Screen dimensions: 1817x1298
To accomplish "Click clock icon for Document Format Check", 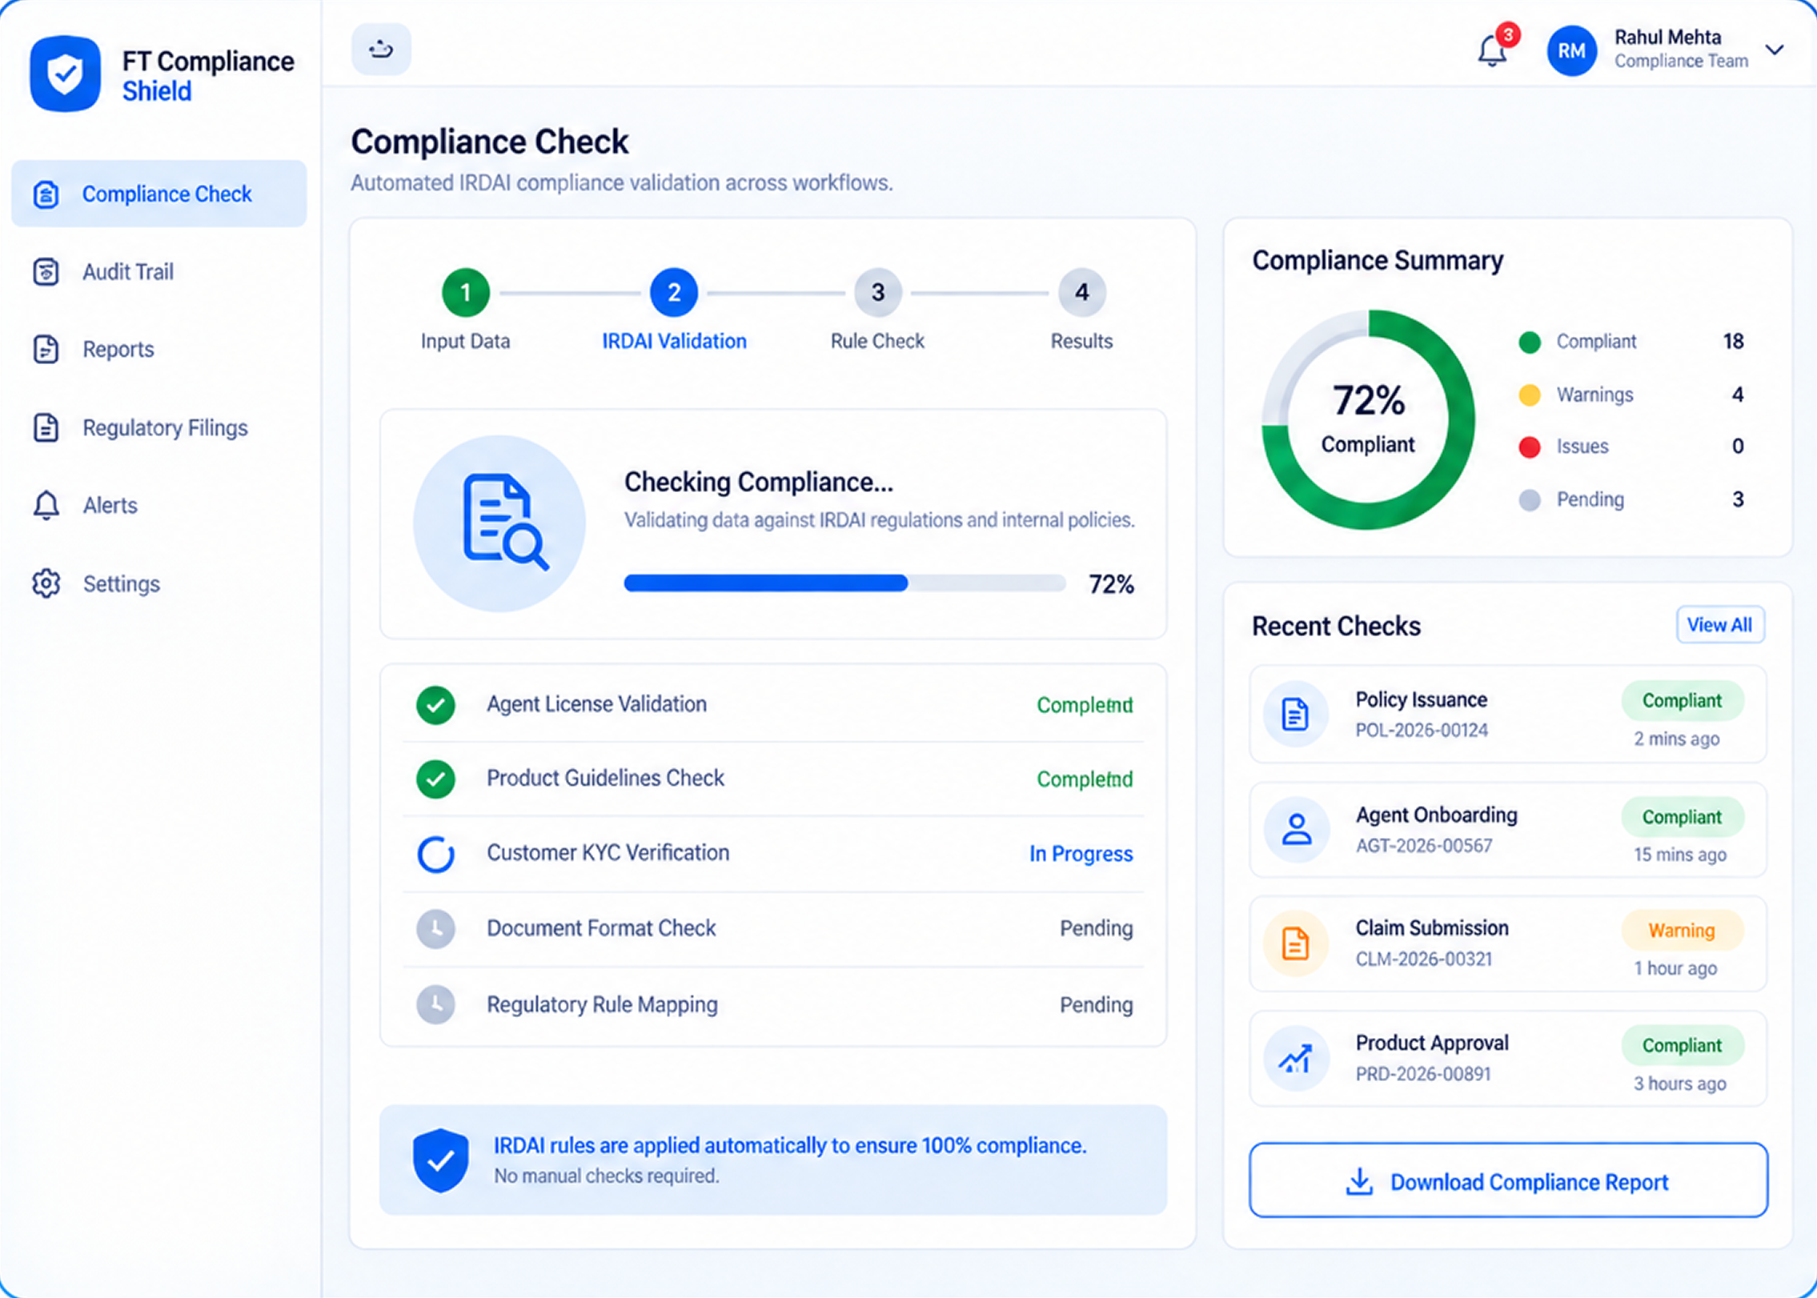I will (x=436, y=929).
